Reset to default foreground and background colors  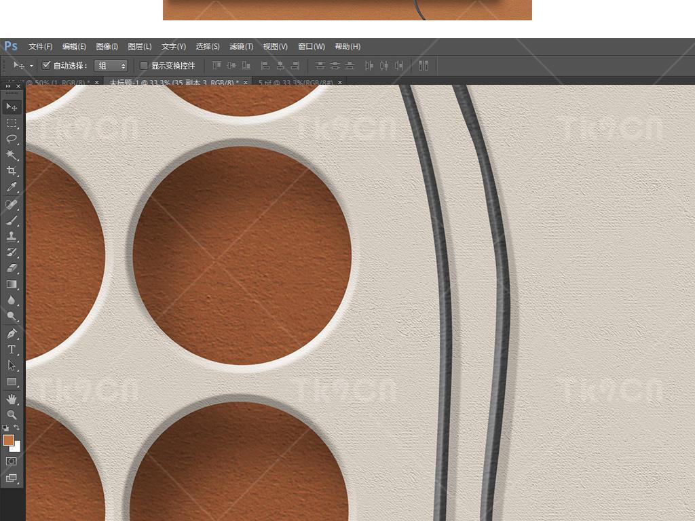click(5, 427)
